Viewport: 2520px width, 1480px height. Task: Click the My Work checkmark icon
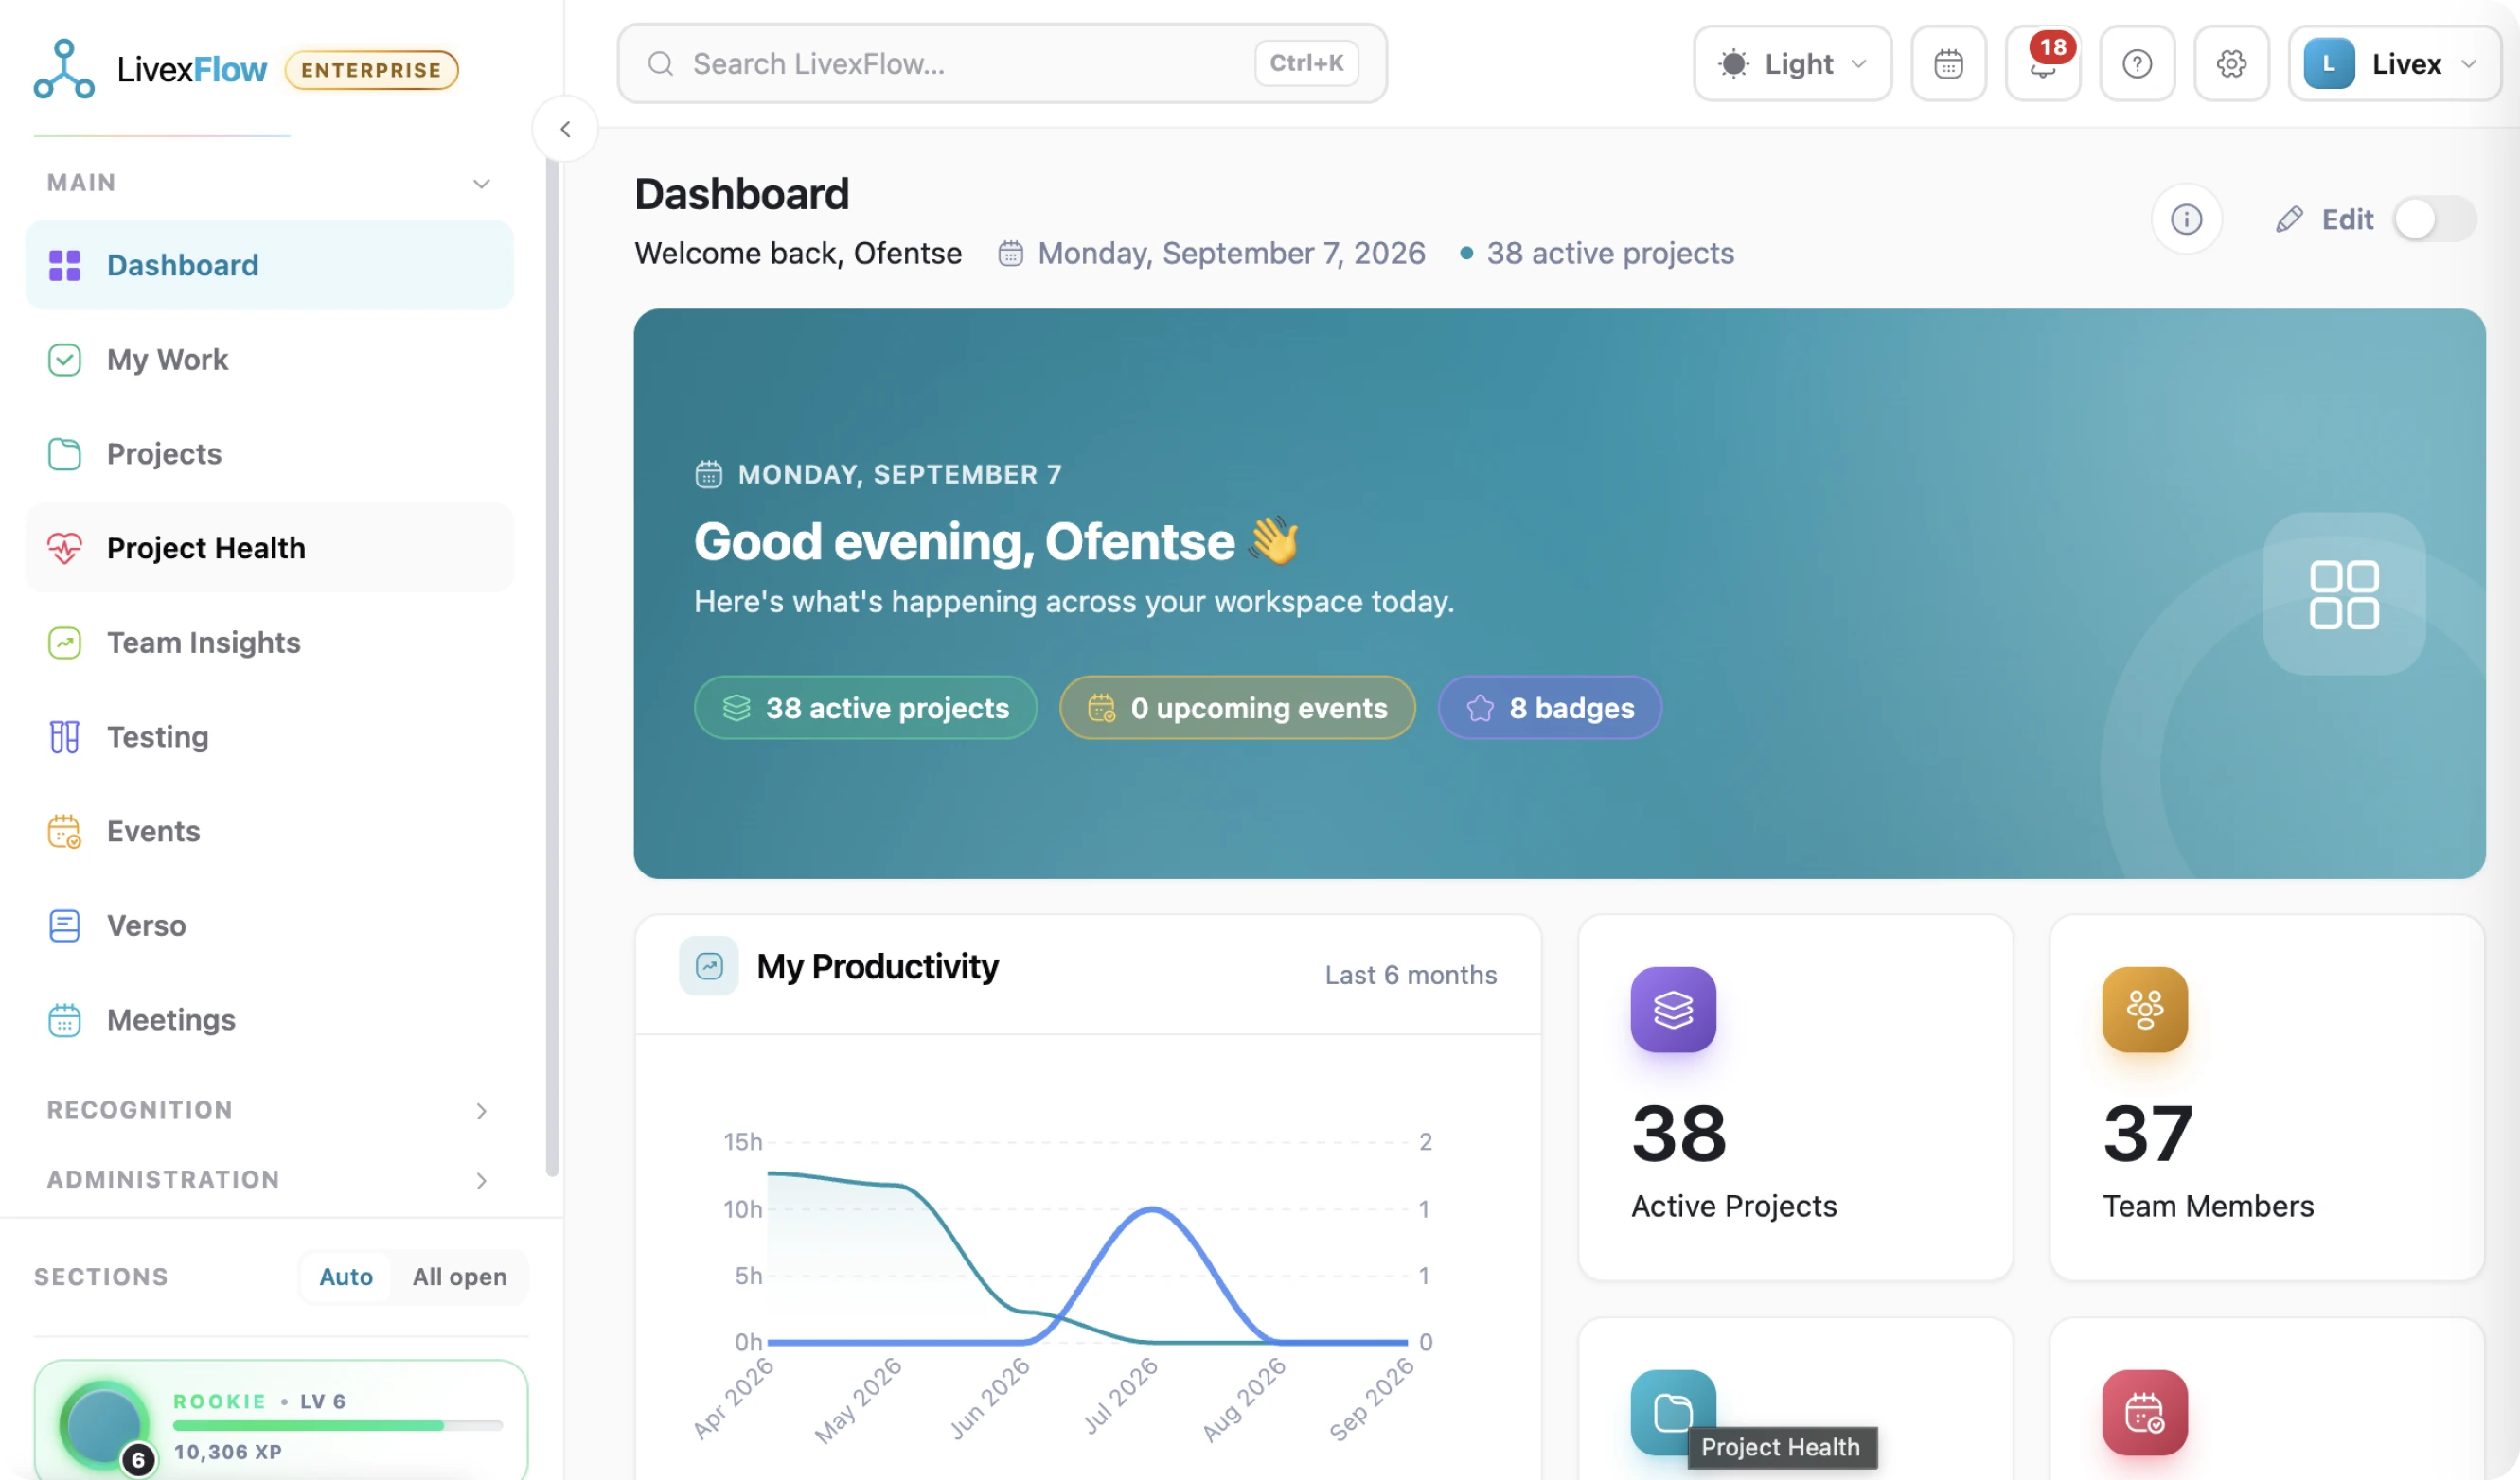pos(65,359)
